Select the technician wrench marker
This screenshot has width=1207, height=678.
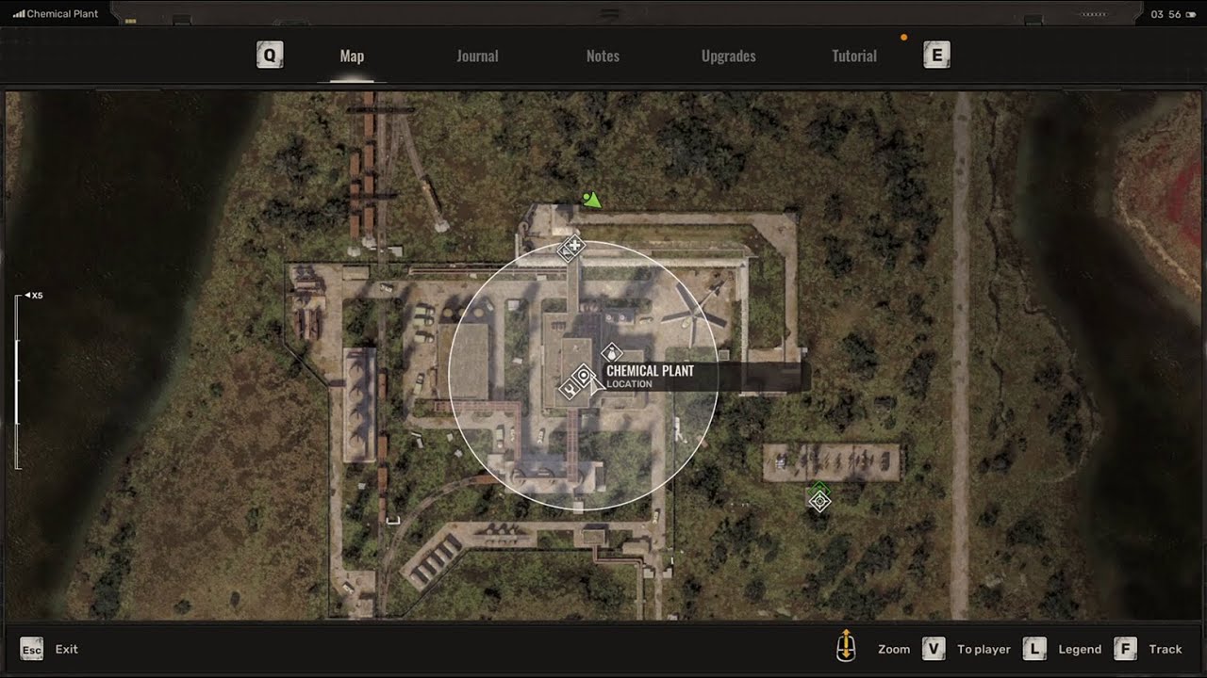tap(569, 387)
